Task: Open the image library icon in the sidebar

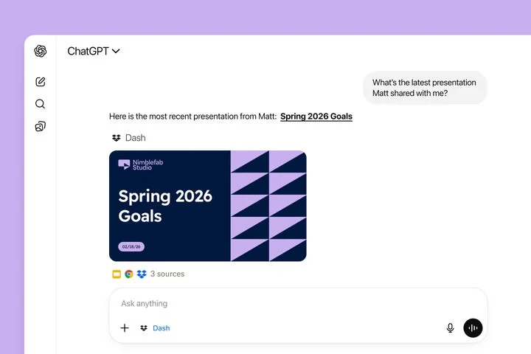Action: pos(41,126)
